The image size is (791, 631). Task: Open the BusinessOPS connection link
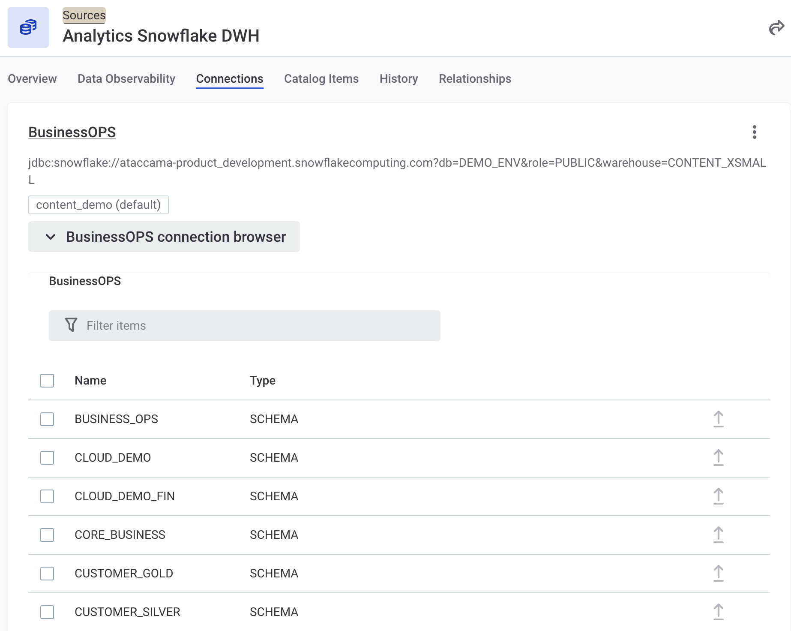[72, 132]
